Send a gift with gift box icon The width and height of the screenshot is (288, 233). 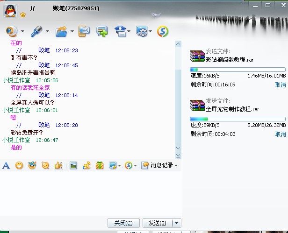click(x=100, y=165)
